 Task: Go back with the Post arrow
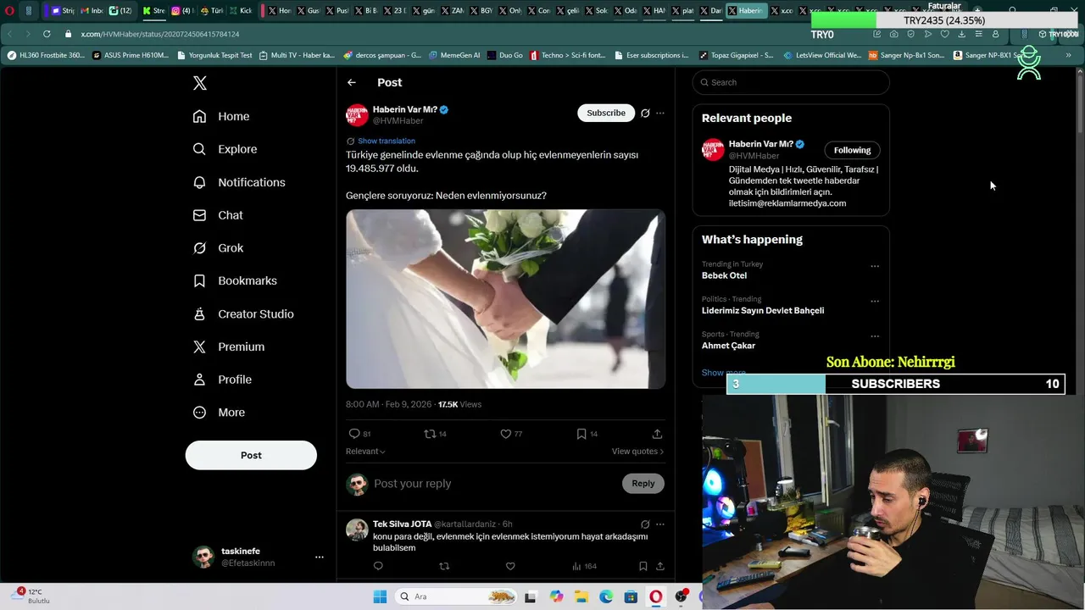click(352, 82)
